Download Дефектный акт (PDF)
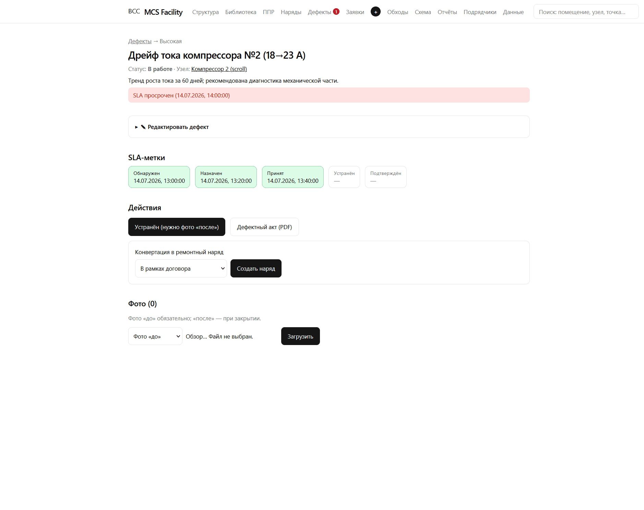This screenshot has height=510, width=644. coord(264,227)
